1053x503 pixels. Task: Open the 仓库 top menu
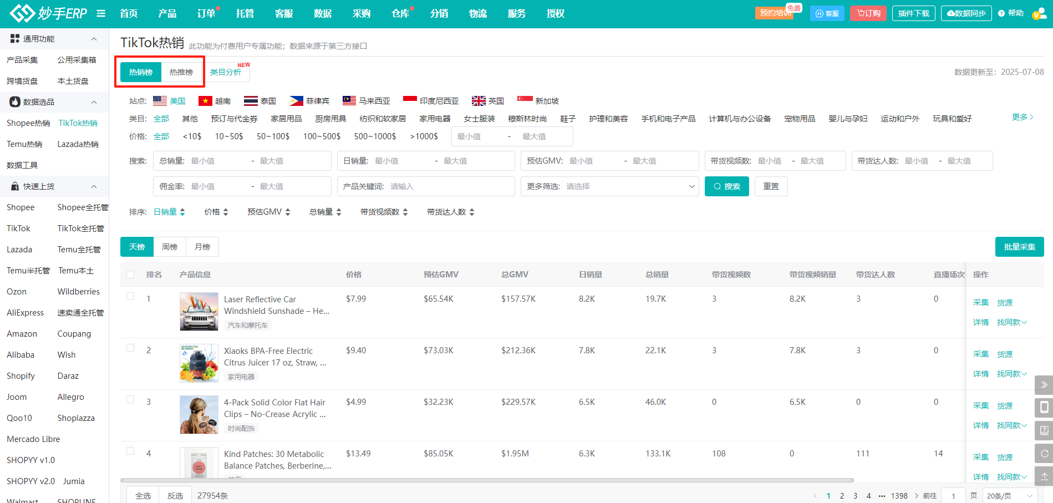400,13
